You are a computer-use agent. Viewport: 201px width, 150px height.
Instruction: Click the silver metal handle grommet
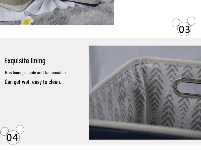pos(186,88)
